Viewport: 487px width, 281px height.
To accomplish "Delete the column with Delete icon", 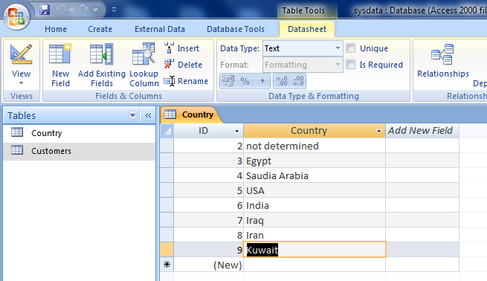I will 170,64.
